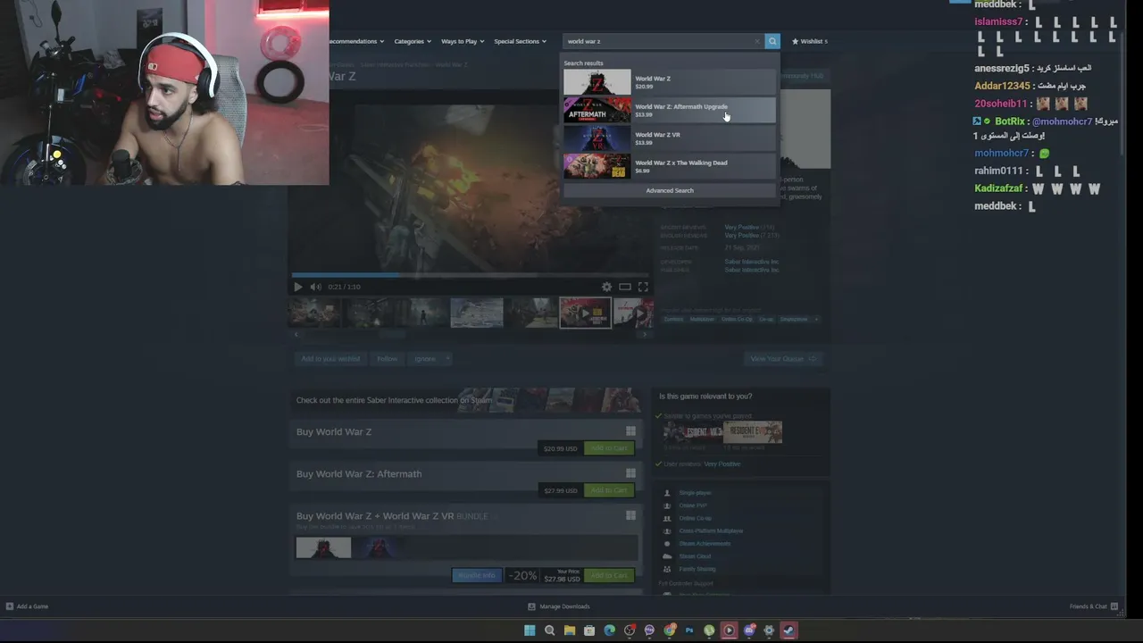Click the Steam Achievements link

pos(705,544)
